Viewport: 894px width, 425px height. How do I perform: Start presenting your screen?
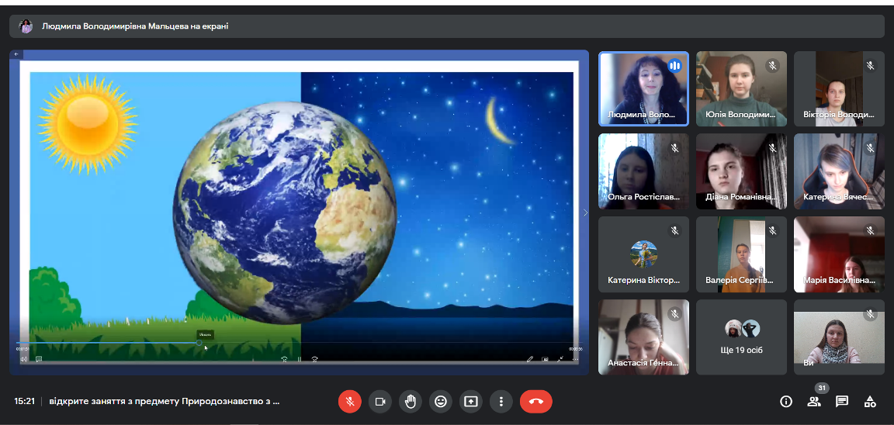[x=471, y=402]
